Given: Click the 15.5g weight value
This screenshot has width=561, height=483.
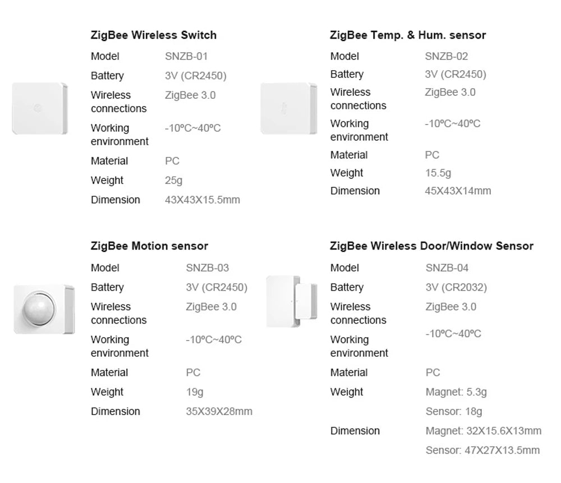Looking at the screenshot, I should [x=438, y=173].
